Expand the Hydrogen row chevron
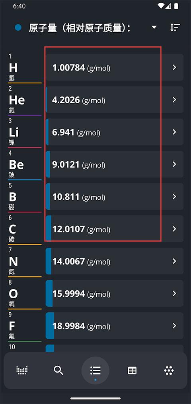Image resolution: width=191 pixels, height=404 pixels. pos(175,67)
